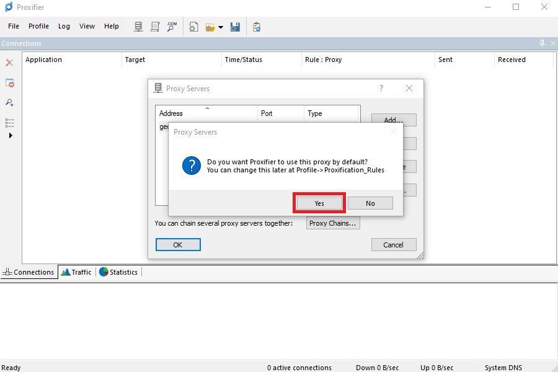This screenshot has width=558, height=372.
Task: Close the Connections panel
Action: click(x=553, y=43)
